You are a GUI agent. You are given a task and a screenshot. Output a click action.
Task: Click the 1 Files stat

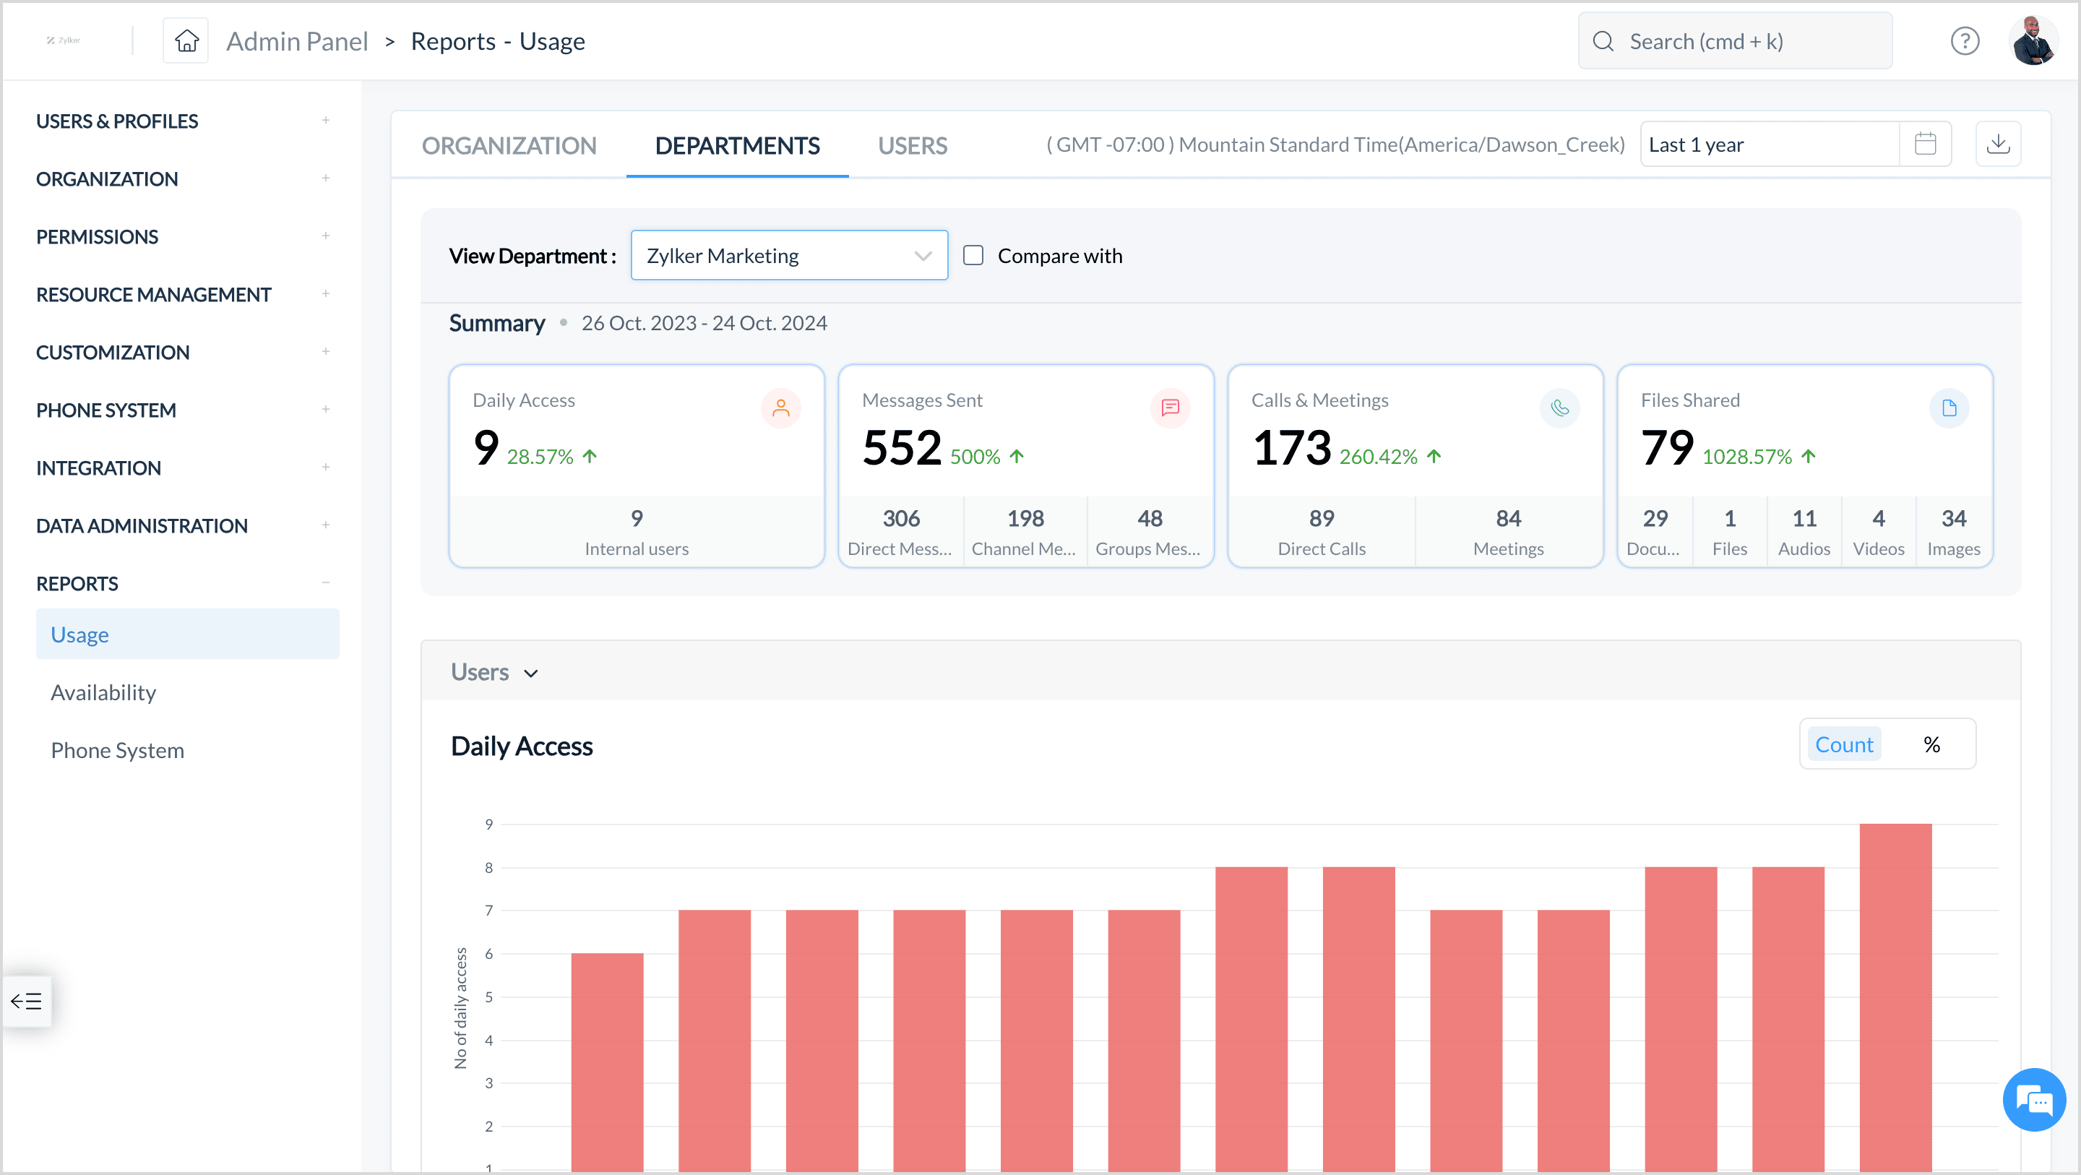(x=1730, y=532)
